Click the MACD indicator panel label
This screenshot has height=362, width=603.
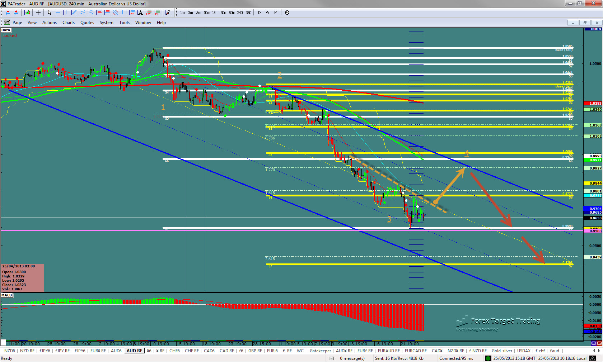(x=7, y=295)
